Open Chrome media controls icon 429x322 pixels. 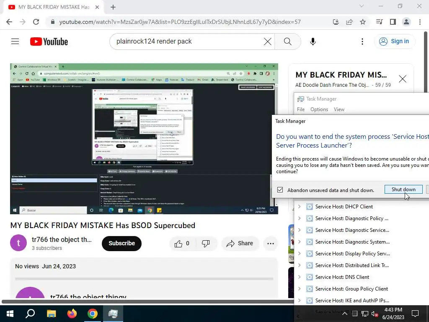379,22
